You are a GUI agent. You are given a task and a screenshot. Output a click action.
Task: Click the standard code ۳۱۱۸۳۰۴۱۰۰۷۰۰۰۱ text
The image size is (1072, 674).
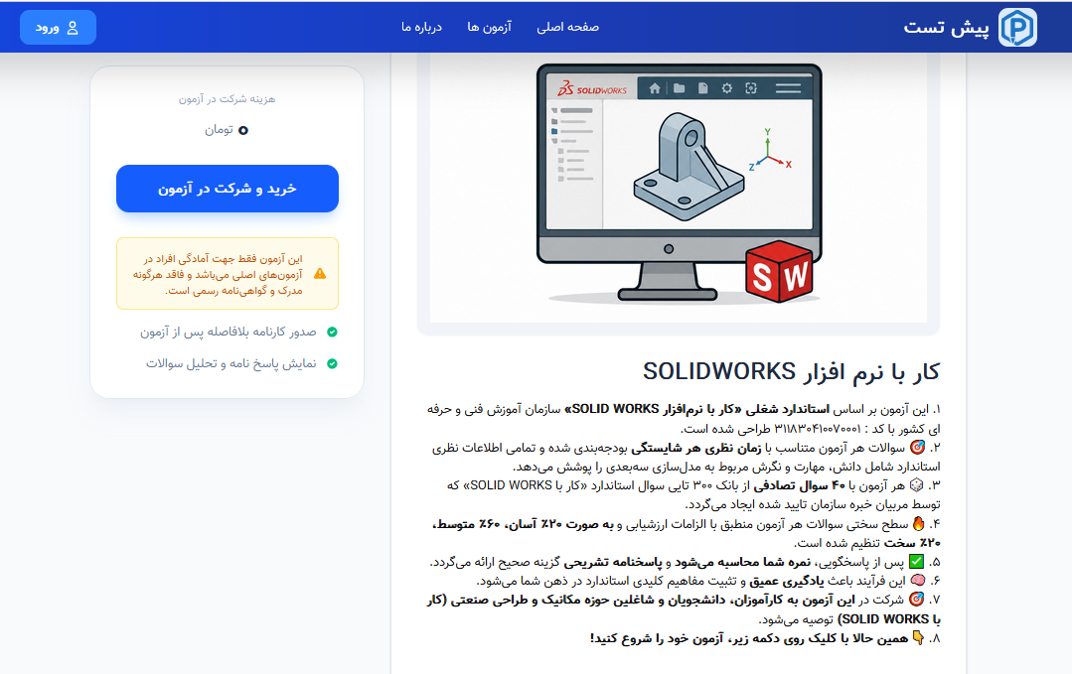(x=817, y=429)
